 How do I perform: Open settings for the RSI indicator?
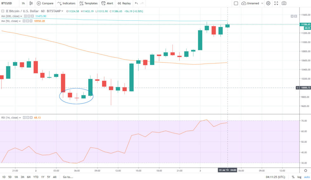click(x=28, y=118)
